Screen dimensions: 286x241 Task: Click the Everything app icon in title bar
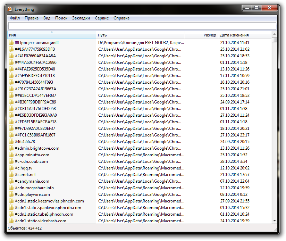pos(10,9)
